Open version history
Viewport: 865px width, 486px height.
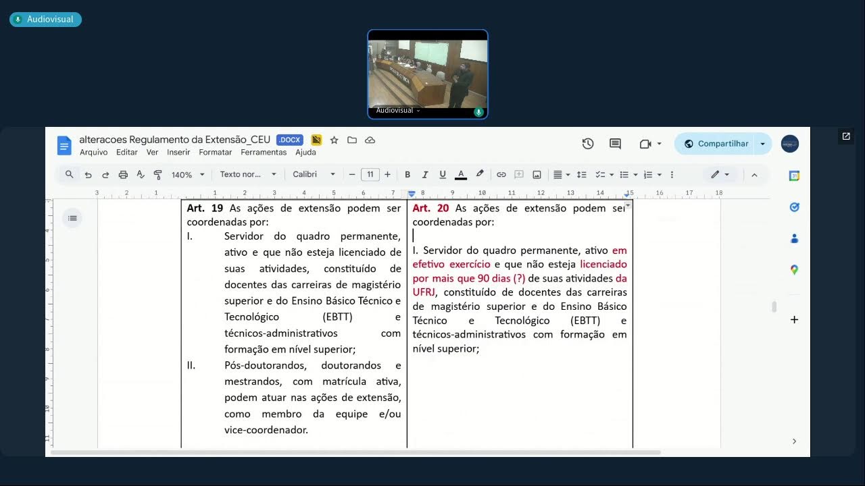(x=588, y=144)
